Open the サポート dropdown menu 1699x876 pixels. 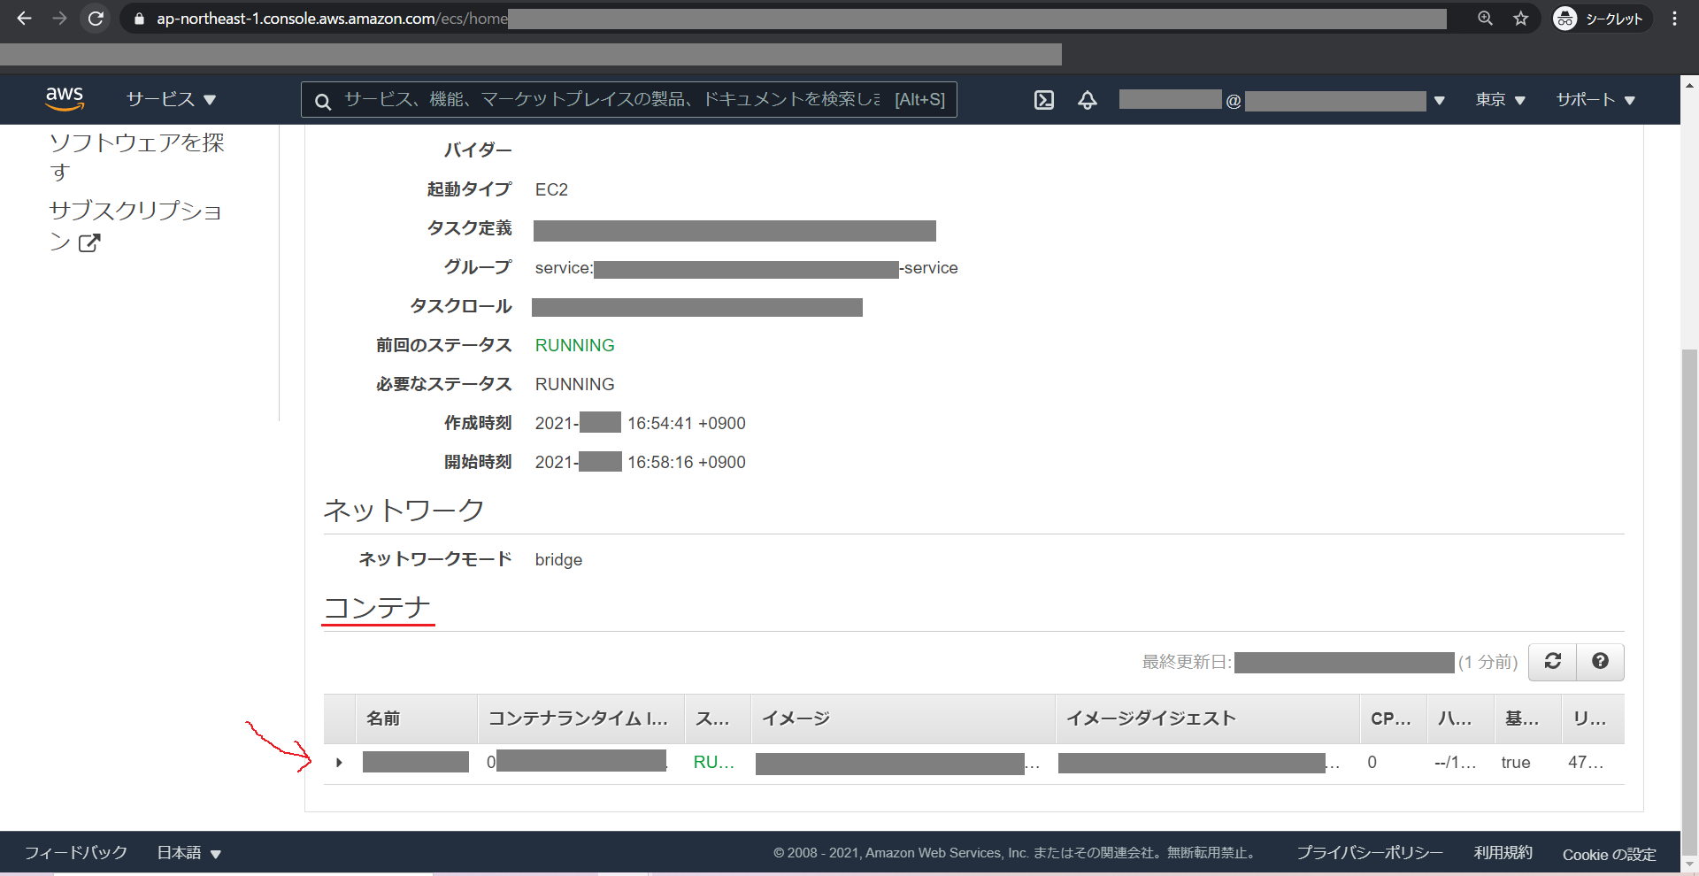pos(1594,100)
